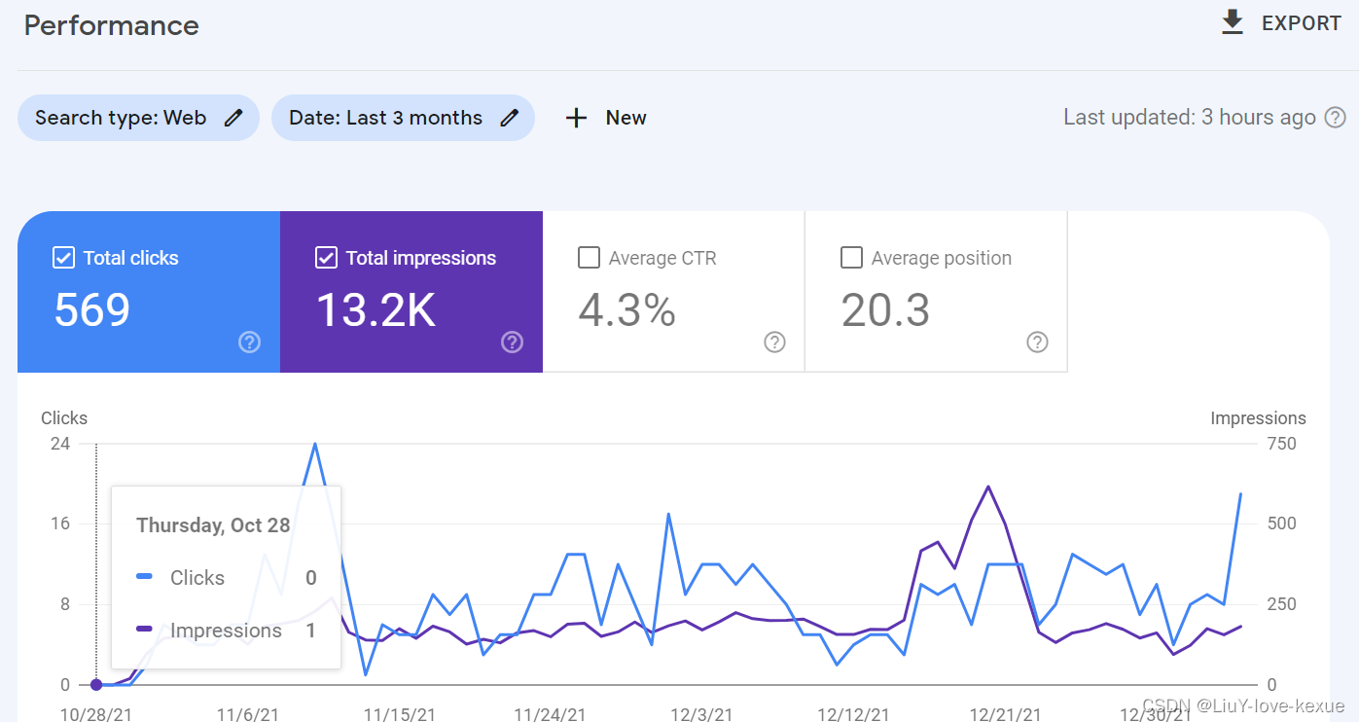Enable the Average CTR checkbox
The image size is (1359, 722).
coord(589,258)
